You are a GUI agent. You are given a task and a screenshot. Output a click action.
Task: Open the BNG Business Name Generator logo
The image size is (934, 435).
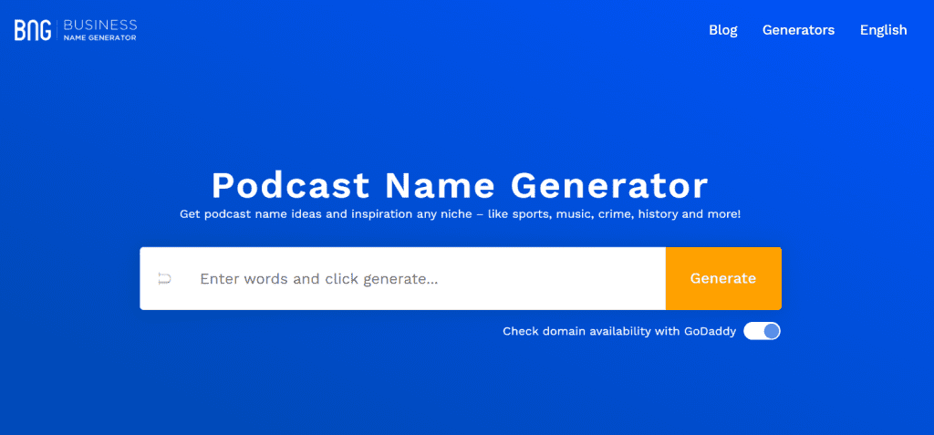tap(76, 30)
